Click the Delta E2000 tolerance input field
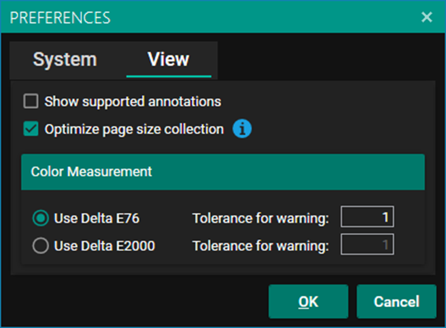 [367, 245]
